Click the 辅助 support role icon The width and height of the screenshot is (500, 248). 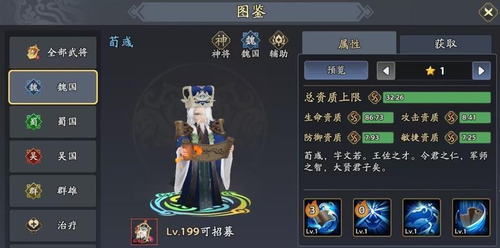pos(278,40)
